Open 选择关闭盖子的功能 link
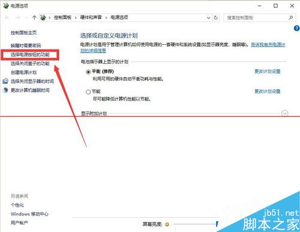Viewport: 300px width, 232px height. (30, 63)
